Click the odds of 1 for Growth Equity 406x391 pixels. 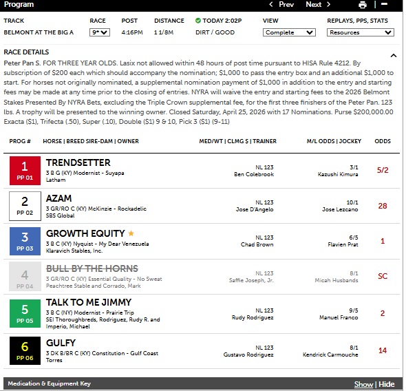pyautogui.click(x=383, y=241)
